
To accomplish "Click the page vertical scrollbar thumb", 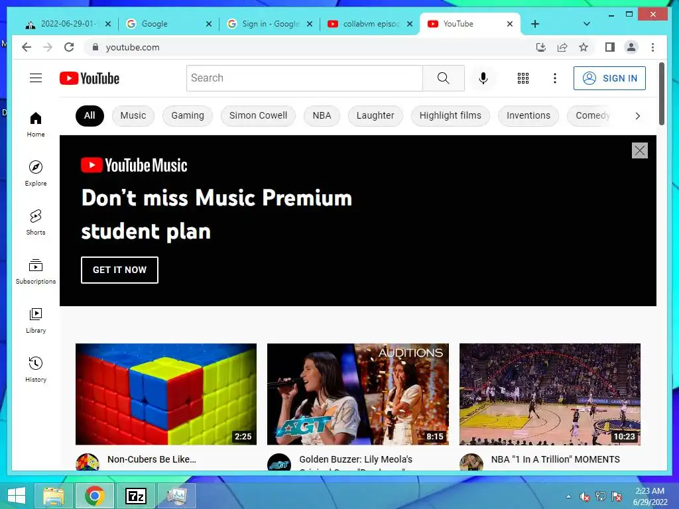I will (662, 93).
